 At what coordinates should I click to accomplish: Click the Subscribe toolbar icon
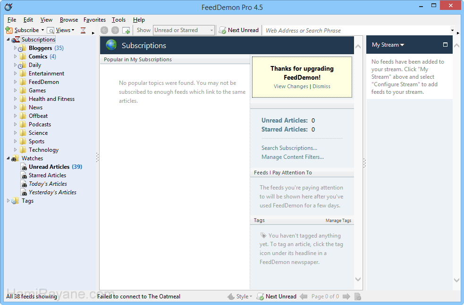click(x=9, y=30)
